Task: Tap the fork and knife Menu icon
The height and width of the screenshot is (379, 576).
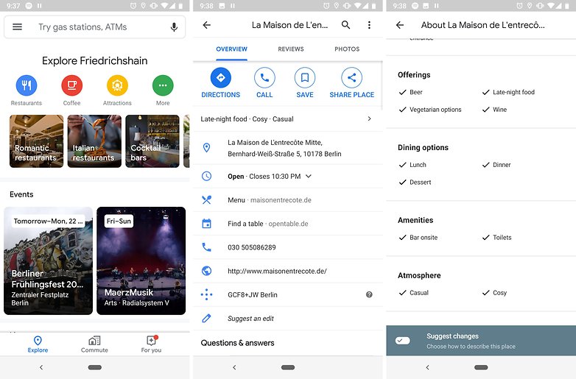Action: pos(206,200)
